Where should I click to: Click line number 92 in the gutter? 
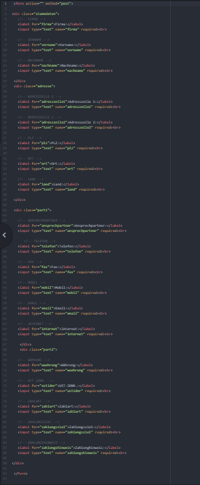(x=5, y=474)
